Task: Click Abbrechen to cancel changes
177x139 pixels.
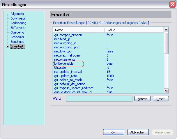Action: pyautogui.click(x=138, y=132)
